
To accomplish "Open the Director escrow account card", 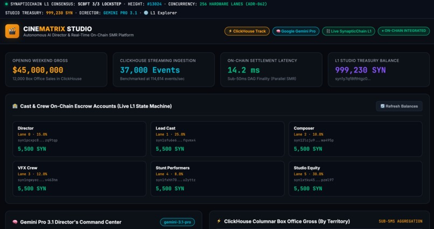I will point(80,139).
